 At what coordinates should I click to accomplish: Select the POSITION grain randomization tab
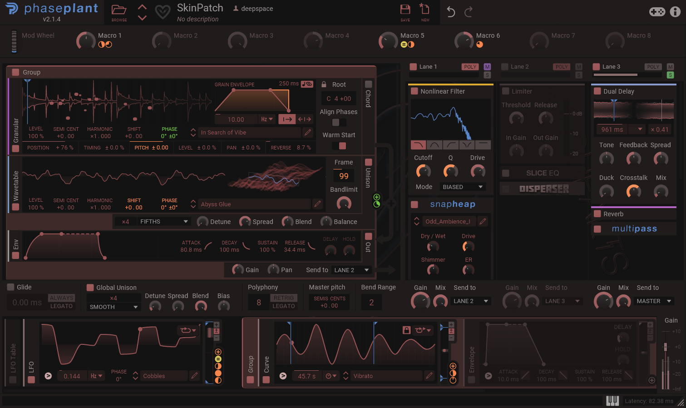(50, 148)
